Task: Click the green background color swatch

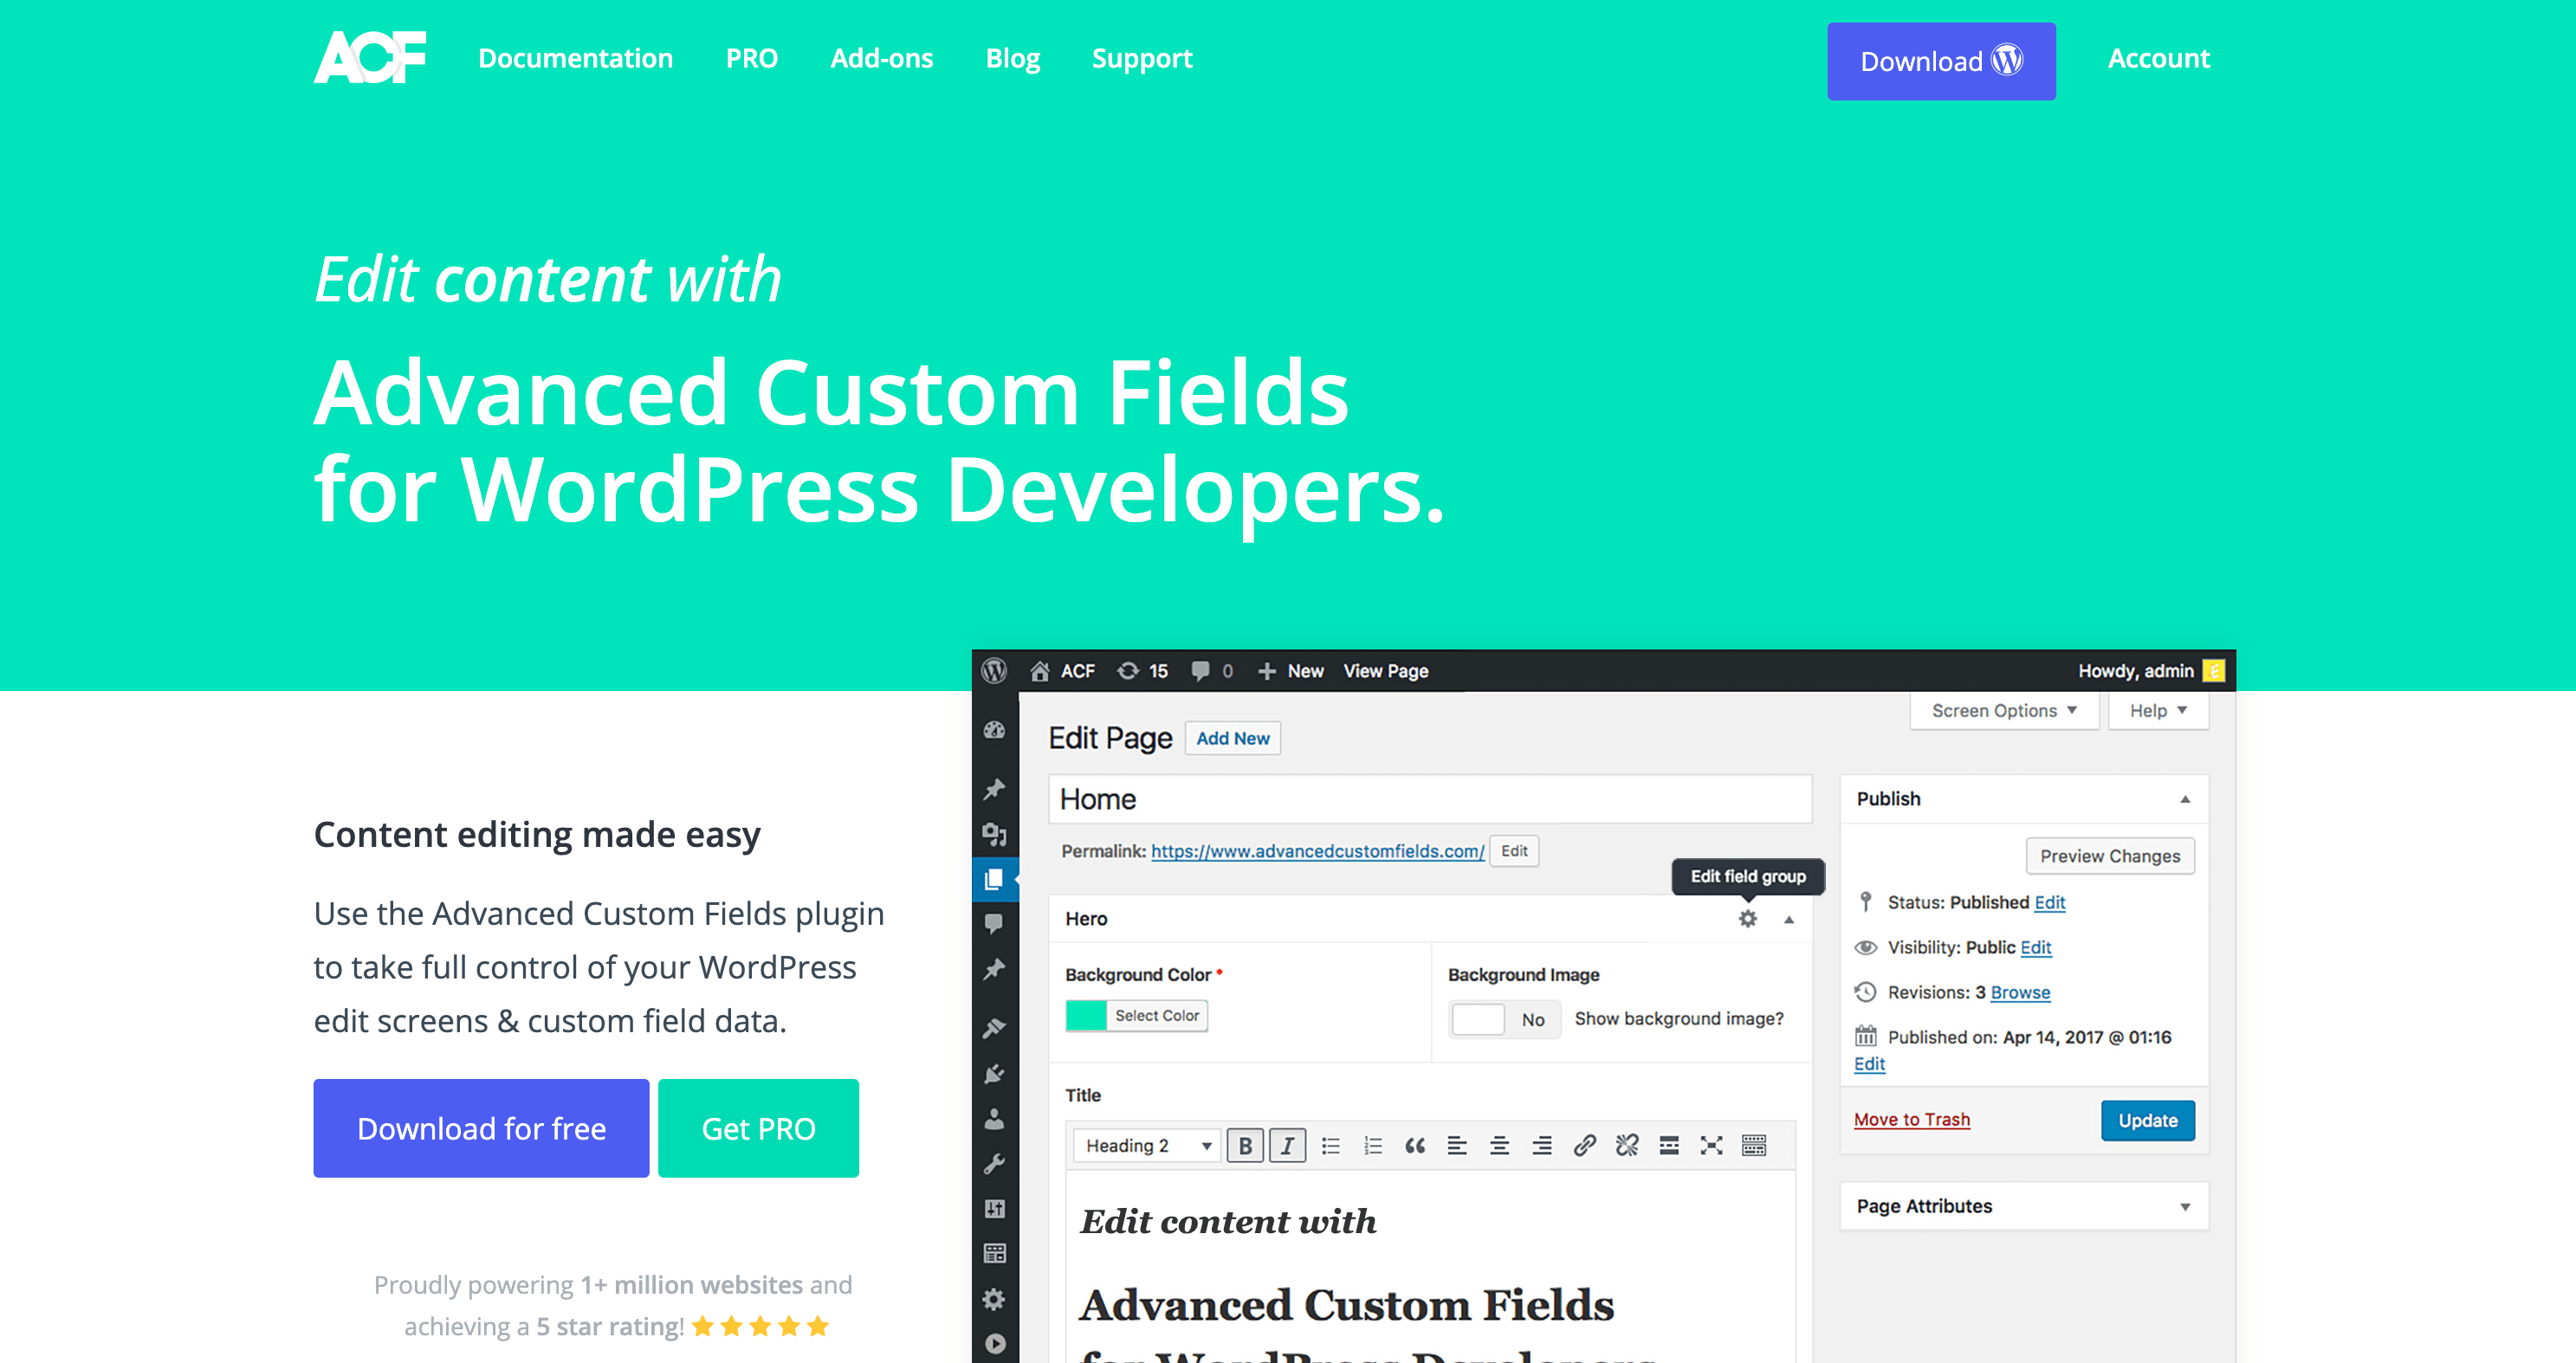Action: 1086,1015
